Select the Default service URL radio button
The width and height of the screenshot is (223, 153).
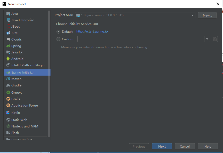[x=58, y=31]
